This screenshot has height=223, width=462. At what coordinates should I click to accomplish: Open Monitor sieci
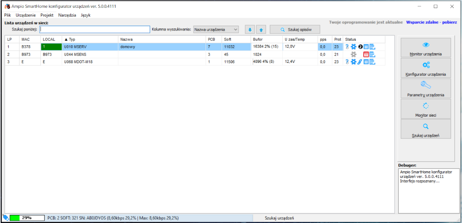tap(426, 109)
